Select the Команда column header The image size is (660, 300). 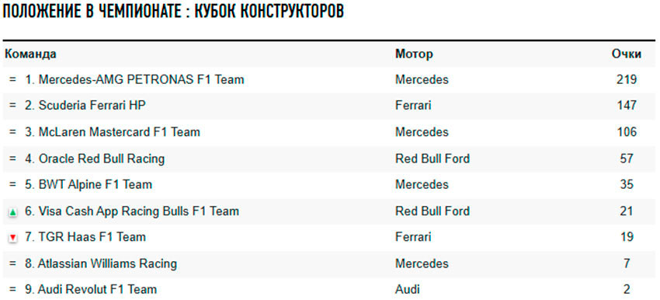[30, 54]
